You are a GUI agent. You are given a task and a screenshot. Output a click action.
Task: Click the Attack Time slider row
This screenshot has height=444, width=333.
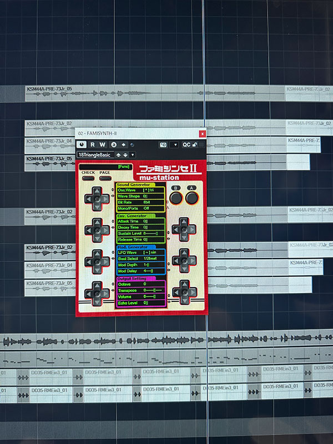pyautogui.click(x=141, y=221)
